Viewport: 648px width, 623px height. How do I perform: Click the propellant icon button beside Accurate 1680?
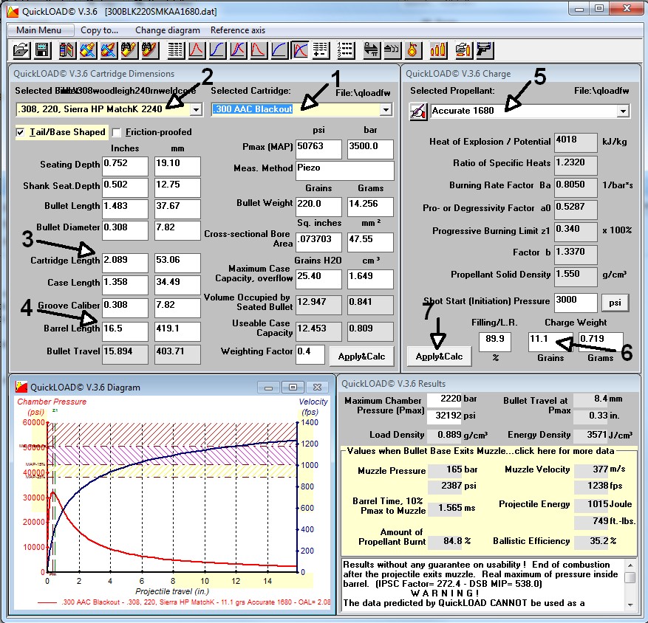(418, 111)
